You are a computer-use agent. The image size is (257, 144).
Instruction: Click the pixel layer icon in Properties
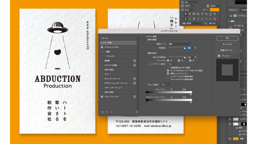[x=231, y=15]
